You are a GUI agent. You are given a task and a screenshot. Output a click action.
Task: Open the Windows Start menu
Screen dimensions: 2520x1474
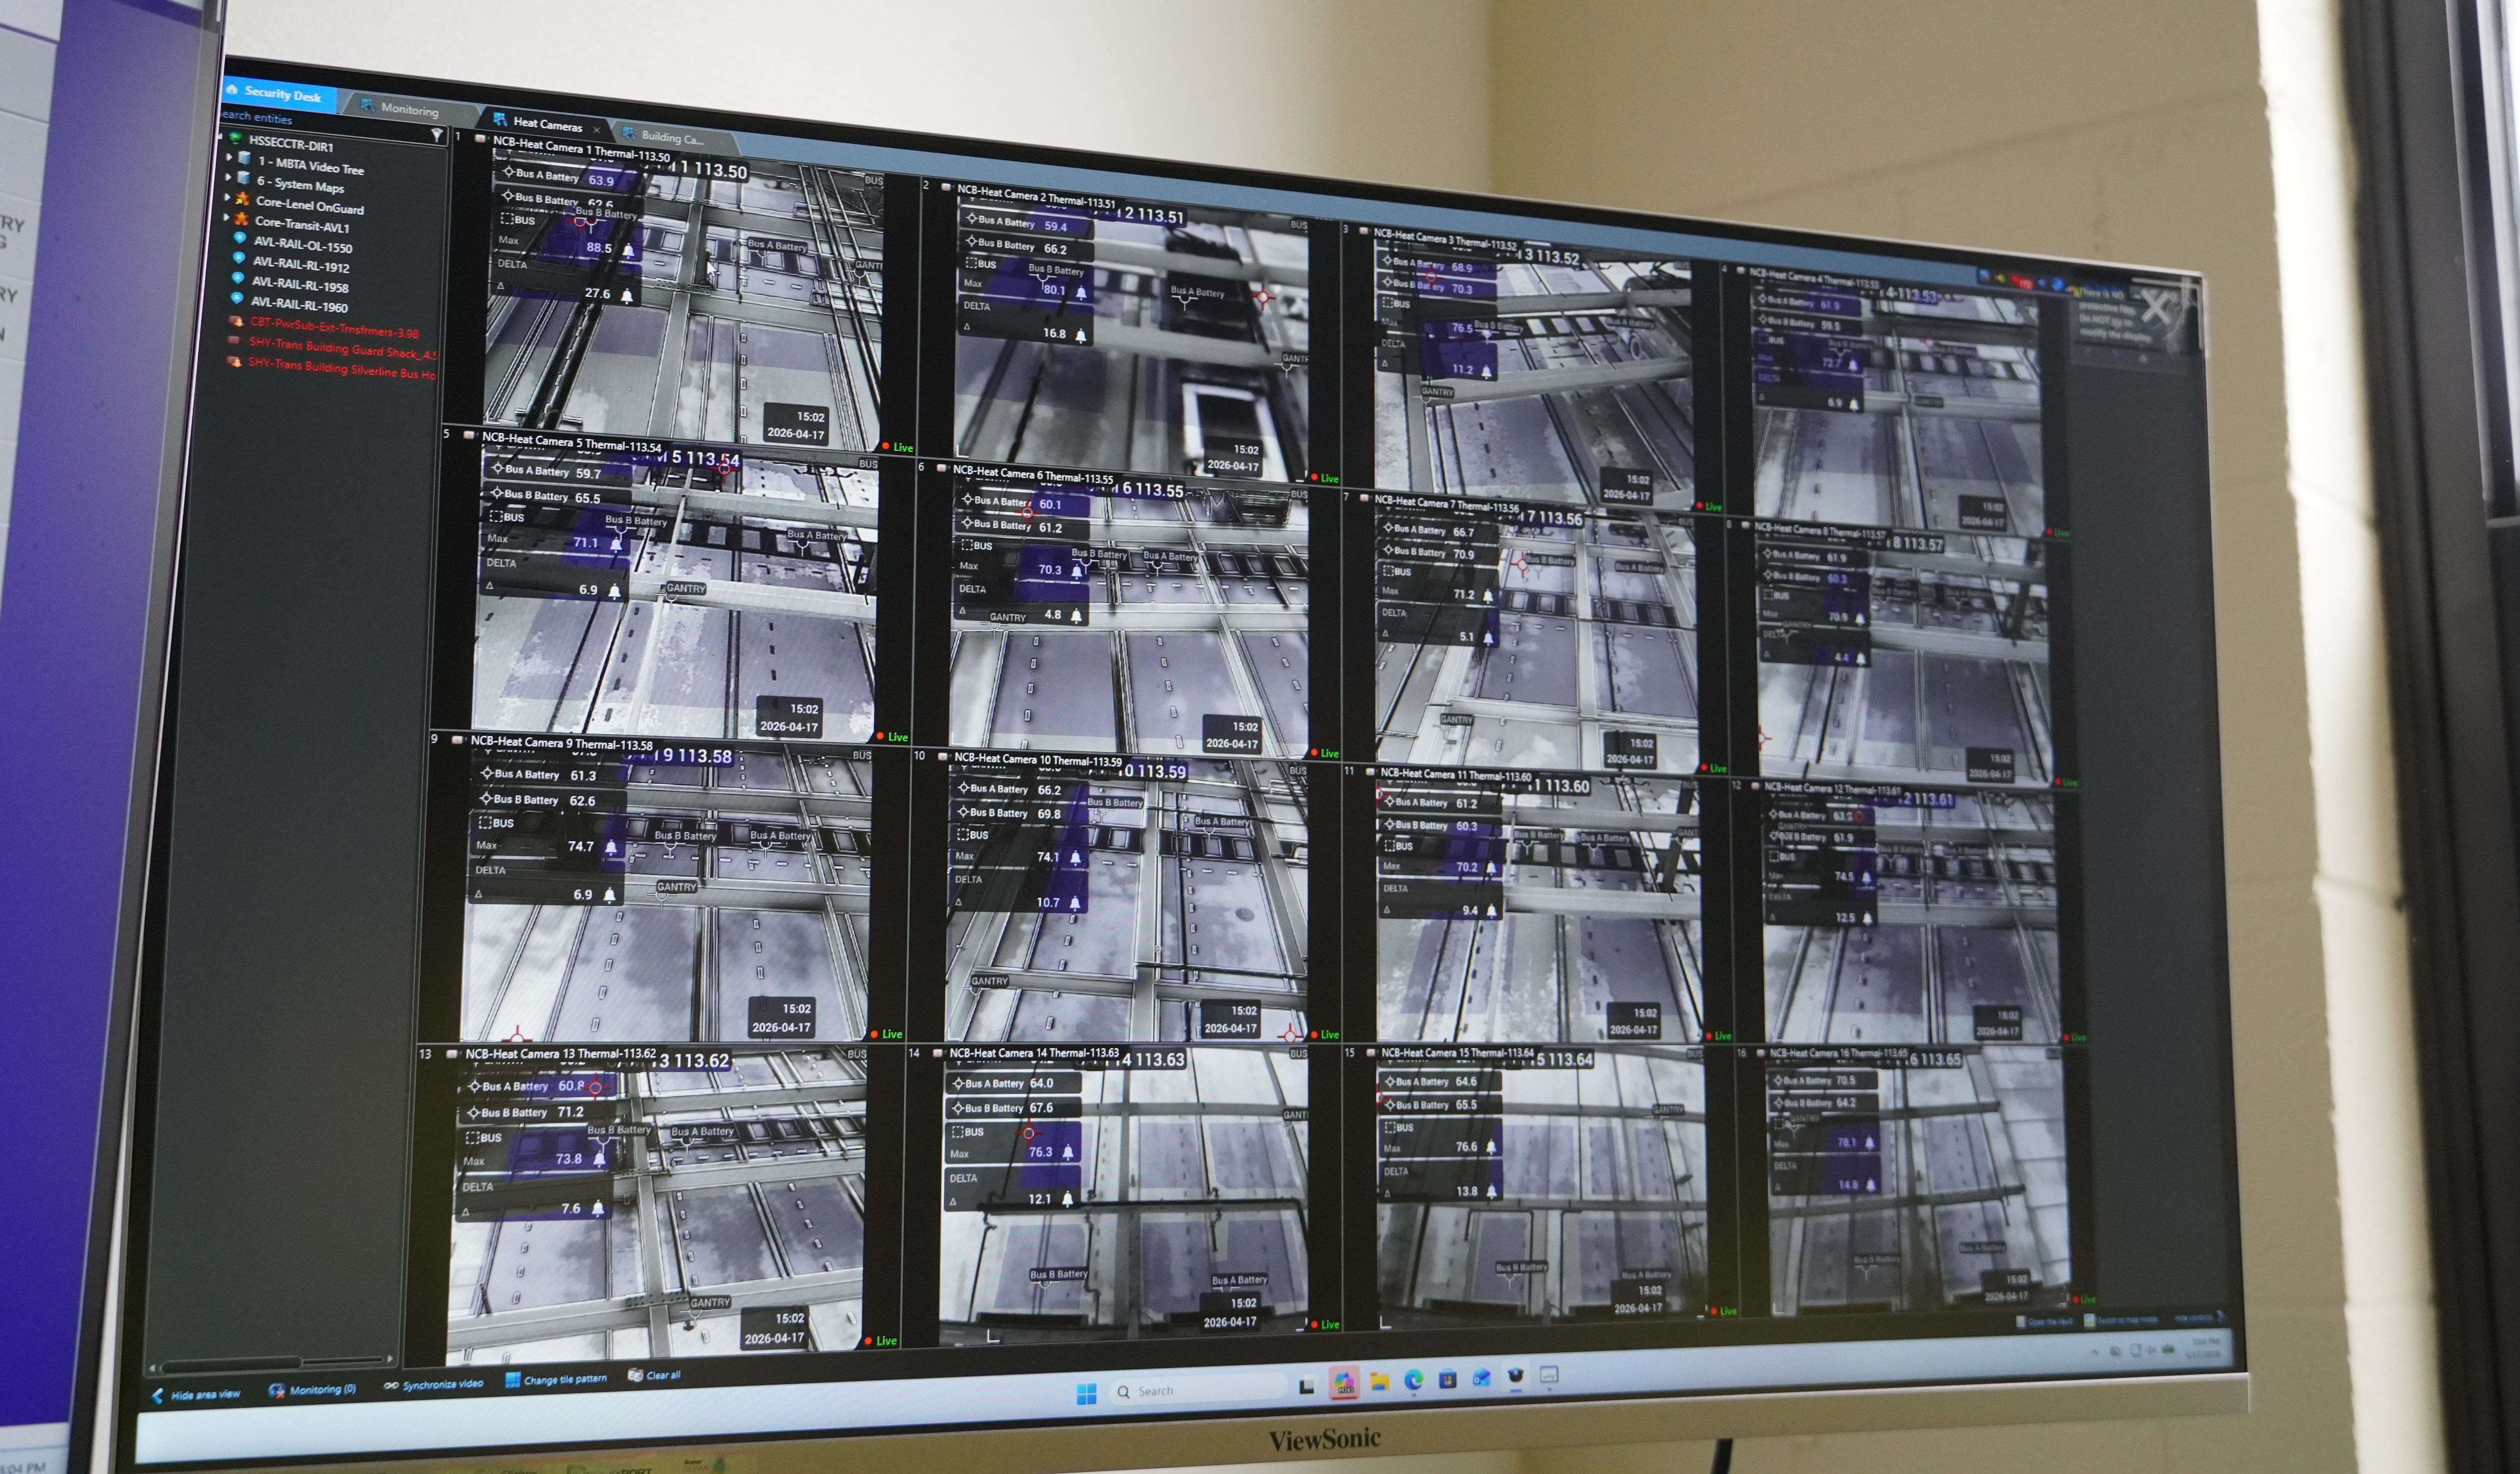(1086, 1393)
